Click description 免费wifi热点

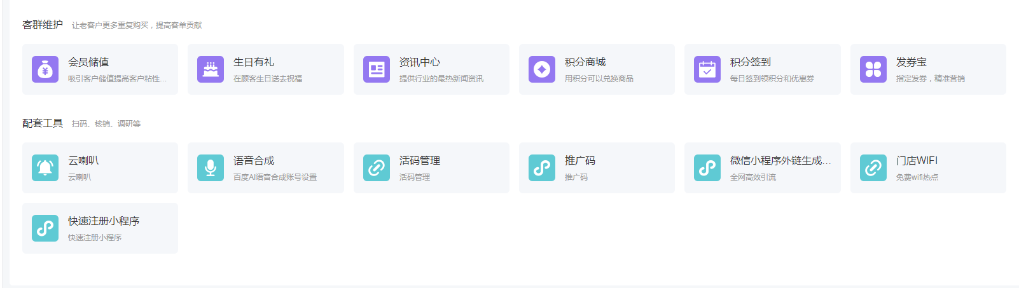click(x=917, y=177)
